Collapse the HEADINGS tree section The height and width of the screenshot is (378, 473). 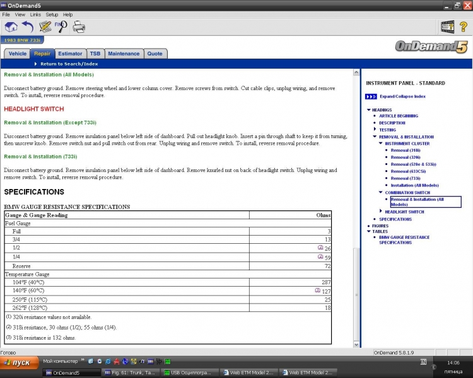(x=369, y=110)
